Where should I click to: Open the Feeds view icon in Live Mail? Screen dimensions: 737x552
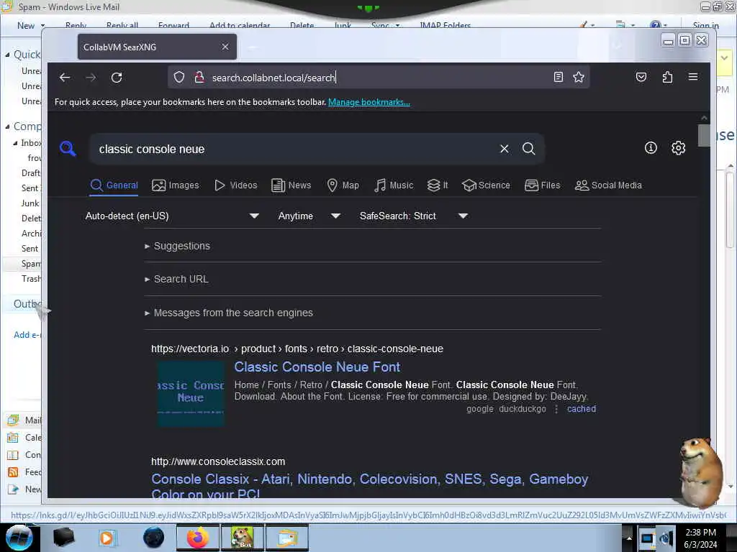click(x=13, y=472)
